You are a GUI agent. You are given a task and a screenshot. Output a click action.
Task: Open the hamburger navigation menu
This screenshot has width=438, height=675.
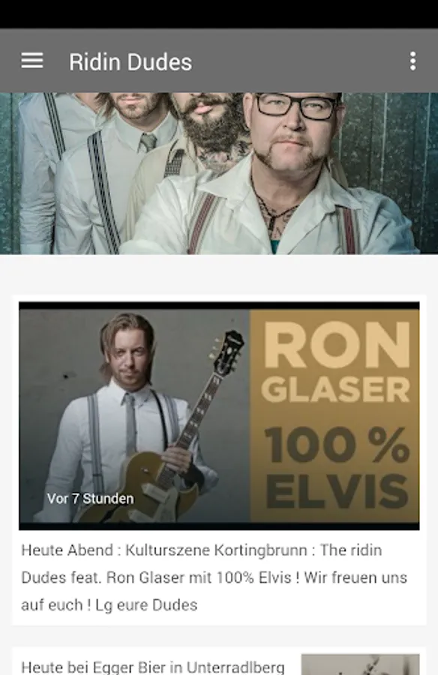coord(32,61)
